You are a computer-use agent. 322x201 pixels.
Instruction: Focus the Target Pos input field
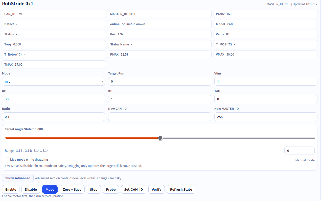[x=160, y=81]
